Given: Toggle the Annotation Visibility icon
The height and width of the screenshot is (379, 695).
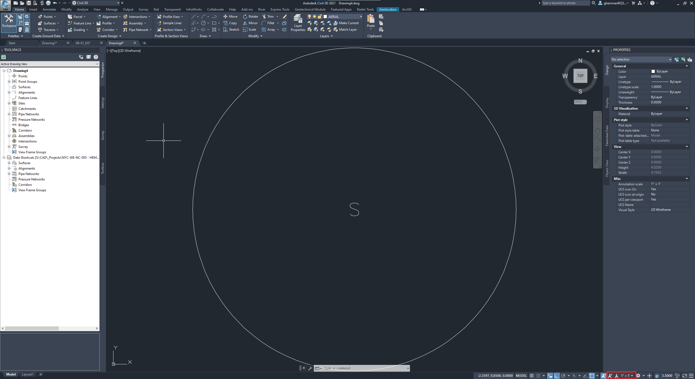Looking at the screenshot, I should pyautogui.click(x=611, y=375).
